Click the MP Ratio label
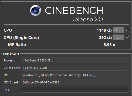The width and height of the screenshot is (132, 96). point(17,45)
